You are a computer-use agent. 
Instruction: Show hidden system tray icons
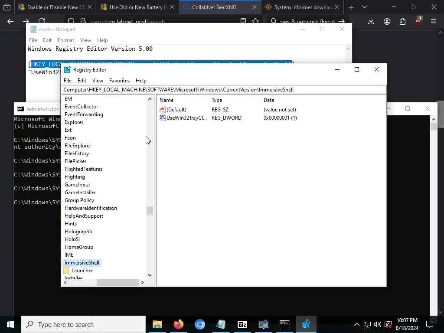pyautogui.click(x=357, y=324)
